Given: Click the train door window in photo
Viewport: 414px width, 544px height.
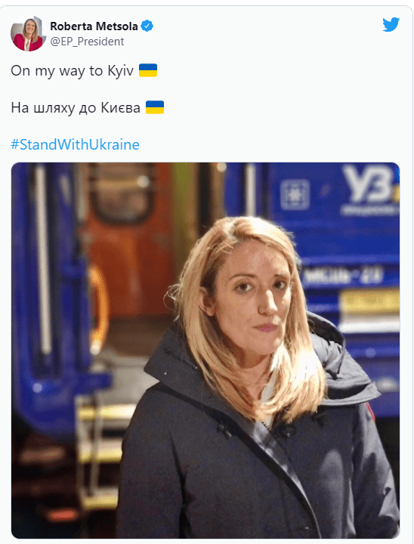Looking at the screenshot, I should pyautogui.click(x=122, y=193).
